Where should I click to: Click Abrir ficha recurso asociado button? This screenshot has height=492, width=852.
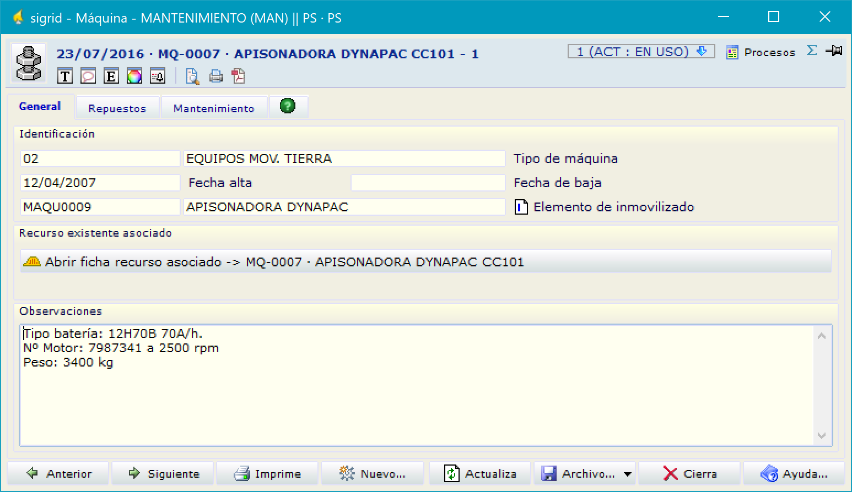pos(426,261)
